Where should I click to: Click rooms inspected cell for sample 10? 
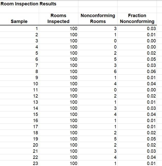pyautogui.click(x=58, y=84)
